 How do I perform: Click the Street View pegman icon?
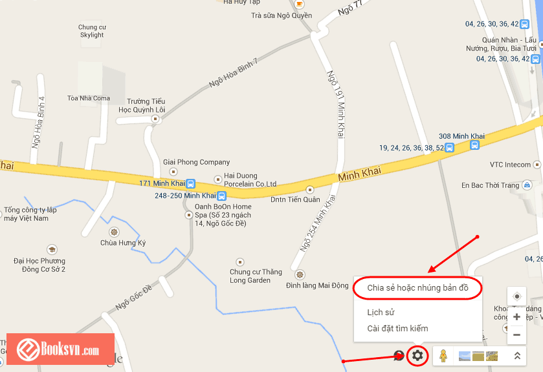pyautogui.click(x=443, y=356)
